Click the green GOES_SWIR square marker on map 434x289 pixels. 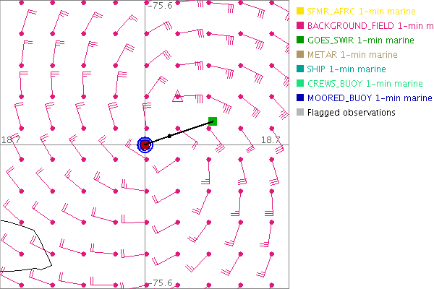pos(213,121)
